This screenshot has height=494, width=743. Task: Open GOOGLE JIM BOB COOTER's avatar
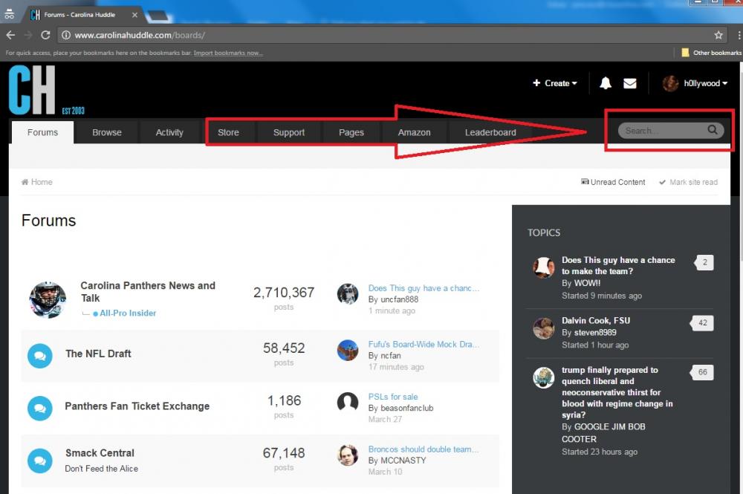[544, 378]
